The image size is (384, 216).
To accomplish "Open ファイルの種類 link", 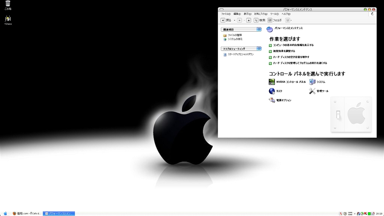I will (x=235, y=35).
